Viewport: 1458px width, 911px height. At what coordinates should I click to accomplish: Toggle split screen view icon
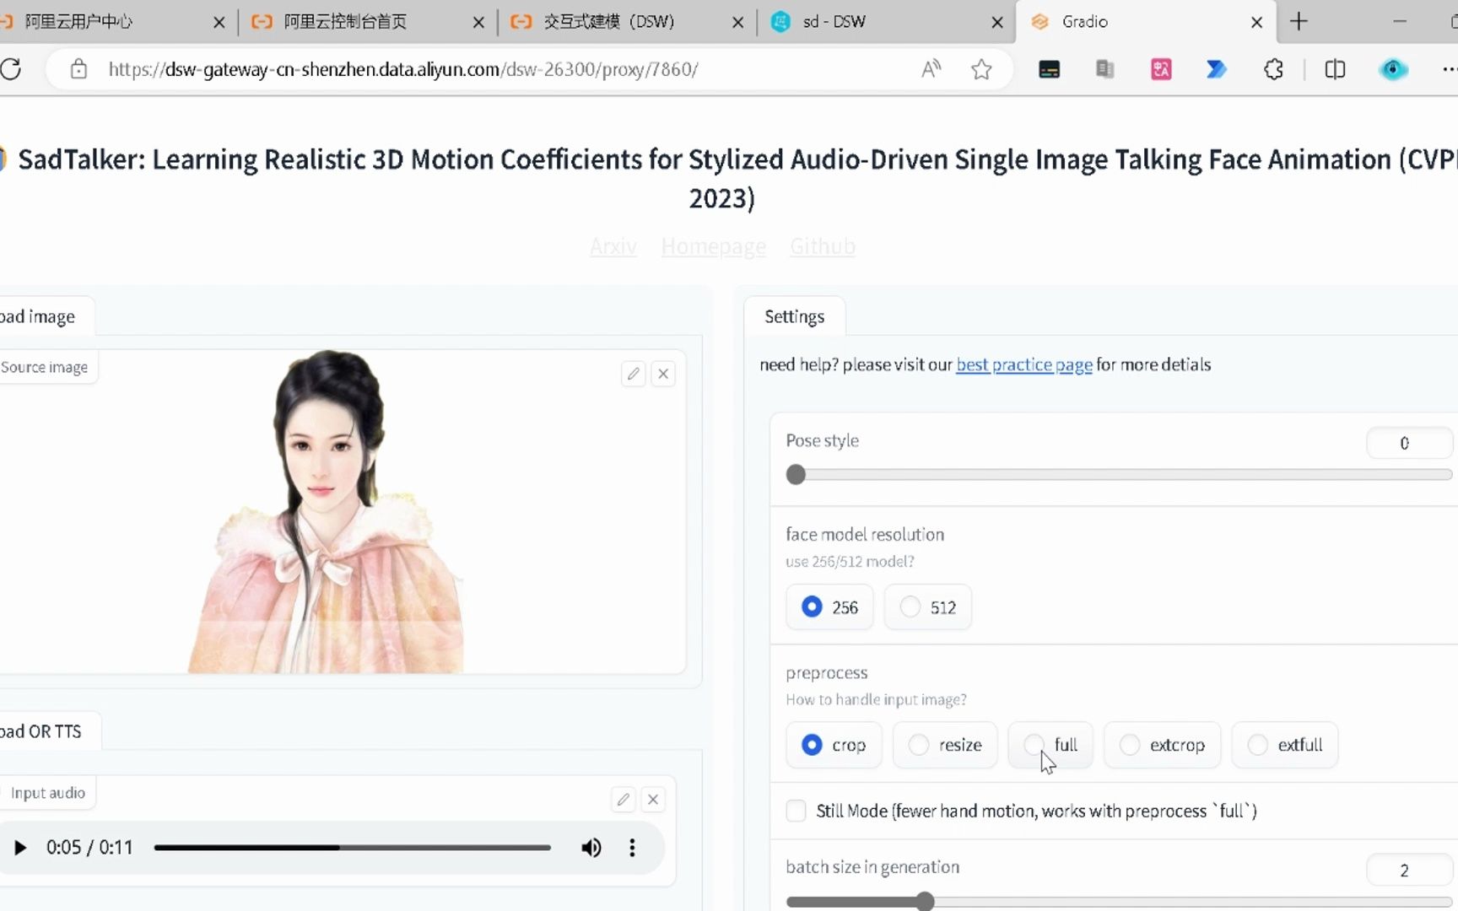point(1335,69)
